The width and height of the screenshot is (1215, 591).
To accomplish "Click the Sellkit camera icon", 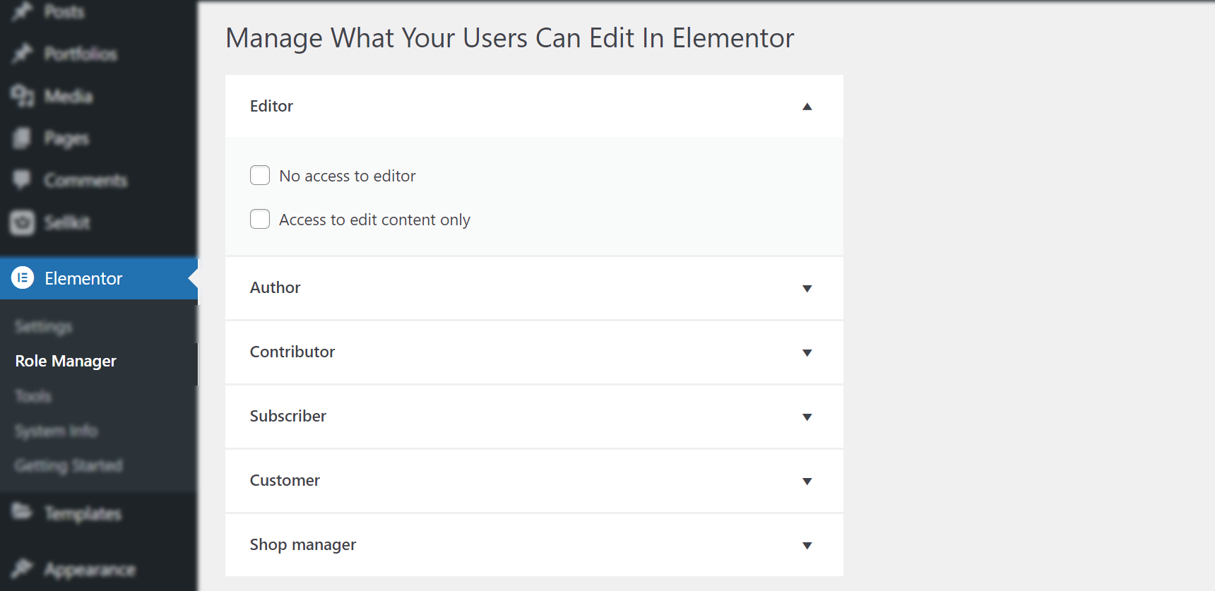I will [x=23, y=222].
